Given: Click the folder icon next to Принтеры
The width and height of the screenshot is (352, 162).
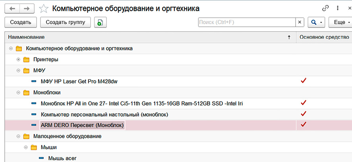Looking at the screenshot, I should click(x=27, y=60).
